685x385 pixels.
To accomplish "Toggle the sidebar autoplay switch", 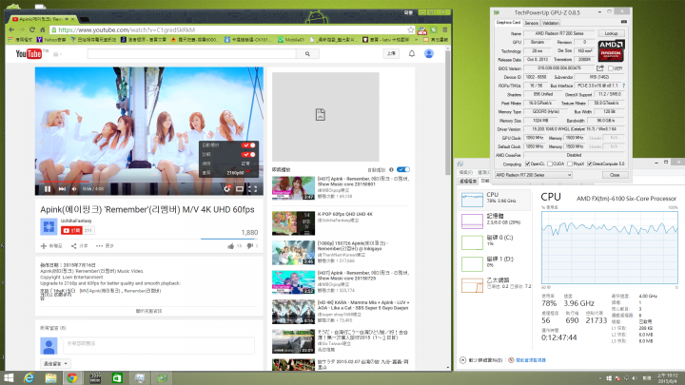I will 403,169.
